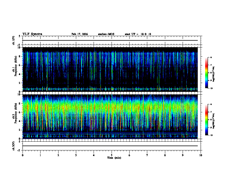Viewport: 226px width, 174px height.
Task: Click the "-6" tick on ch.1 colorbar
Action: point(211,57)
